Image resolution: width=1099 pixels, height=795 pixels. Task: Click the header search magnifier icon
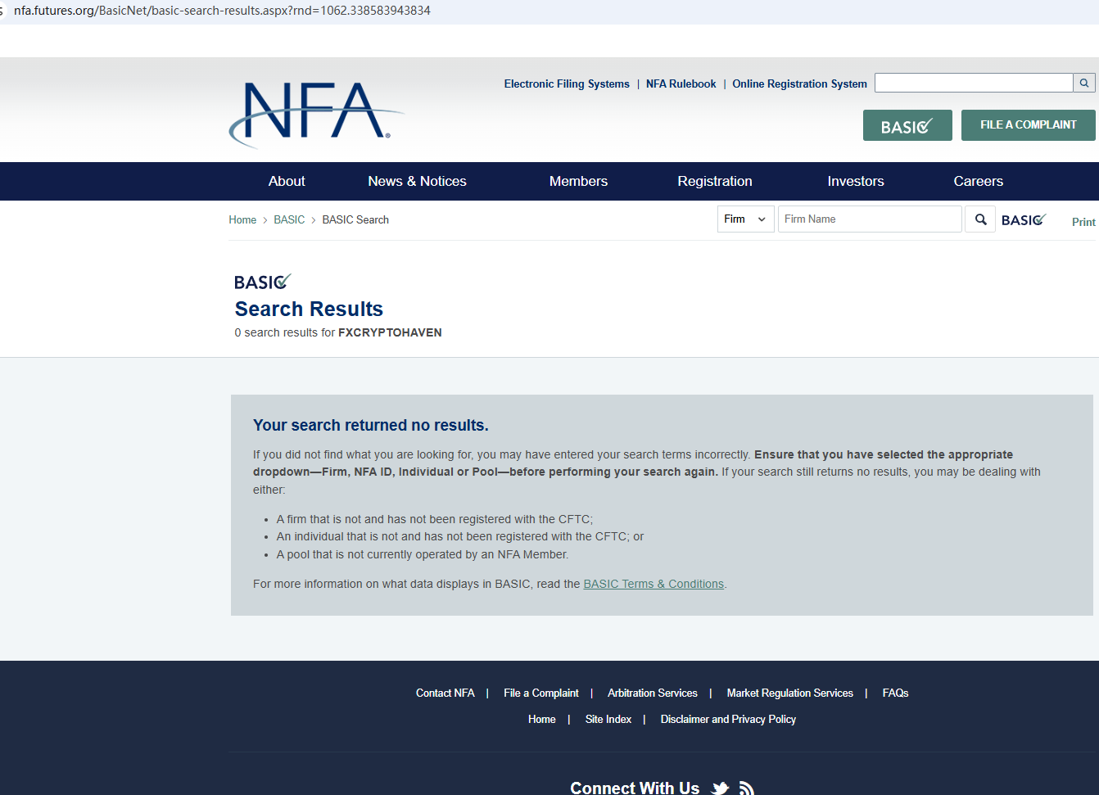[1084, 83]
